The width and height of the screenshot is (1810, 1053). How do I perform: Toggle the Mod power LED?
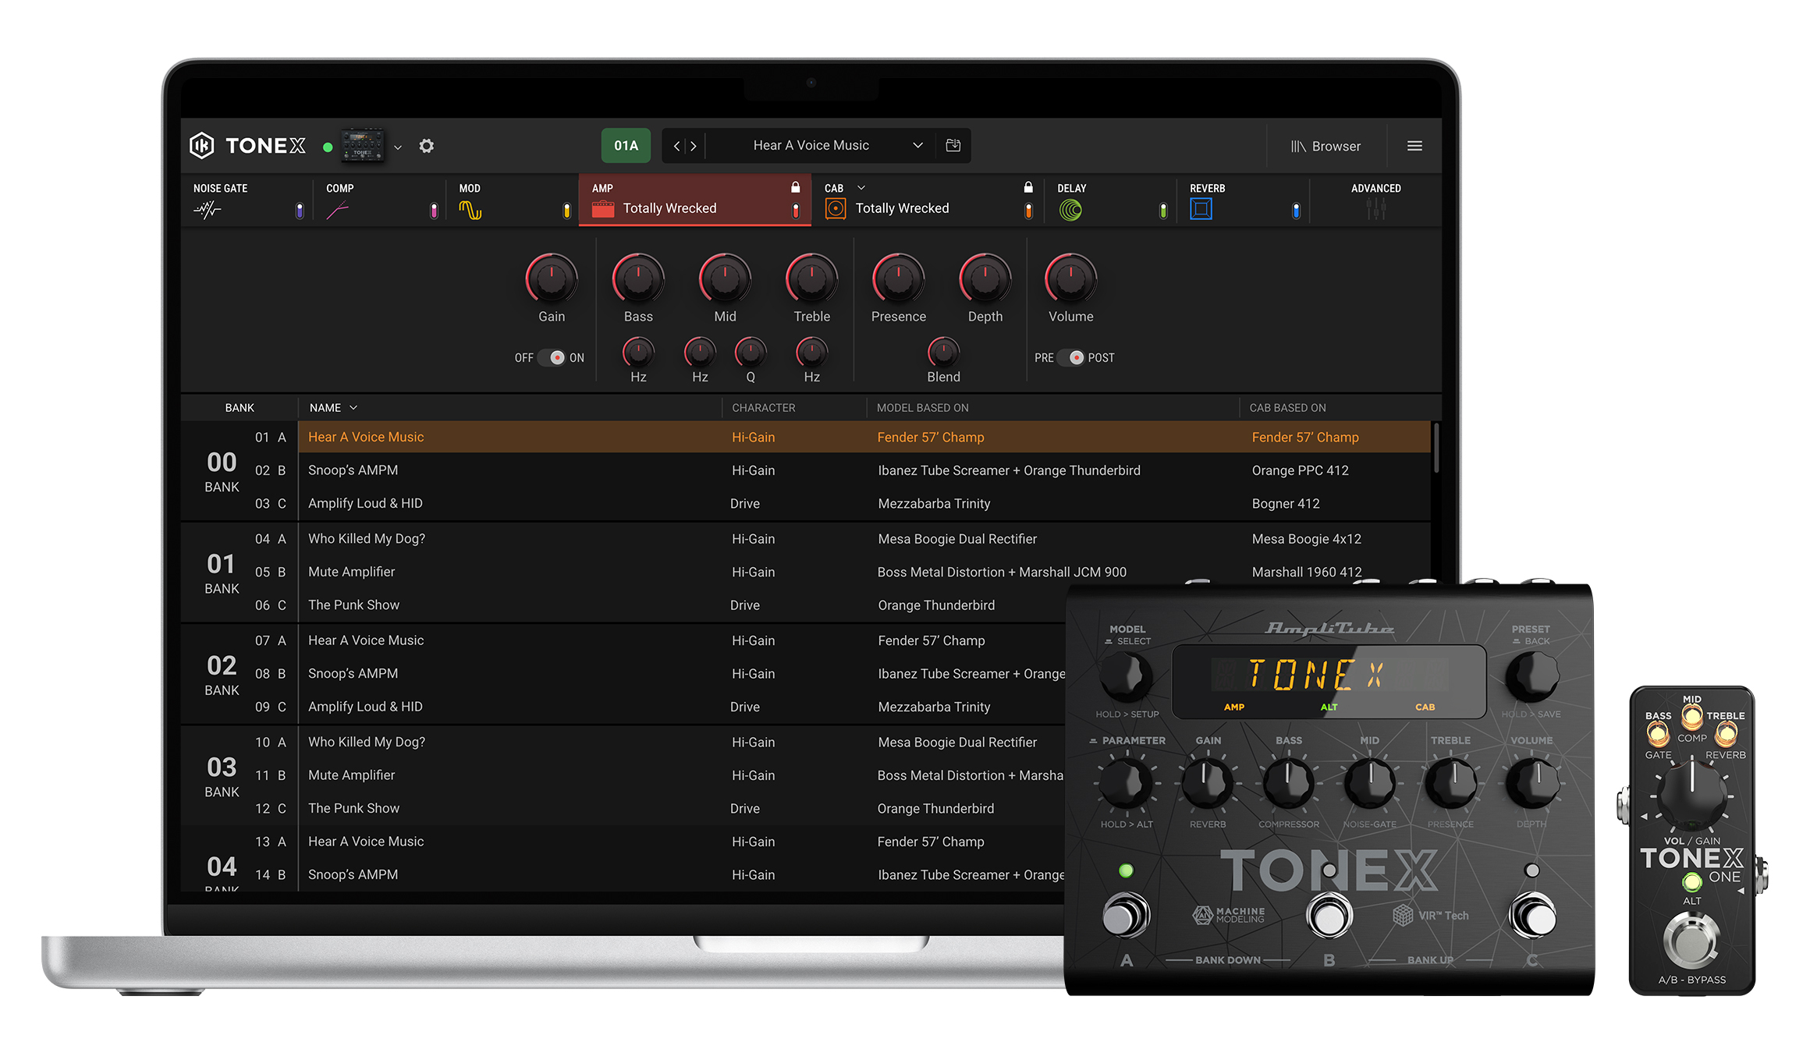coord(566,211)
